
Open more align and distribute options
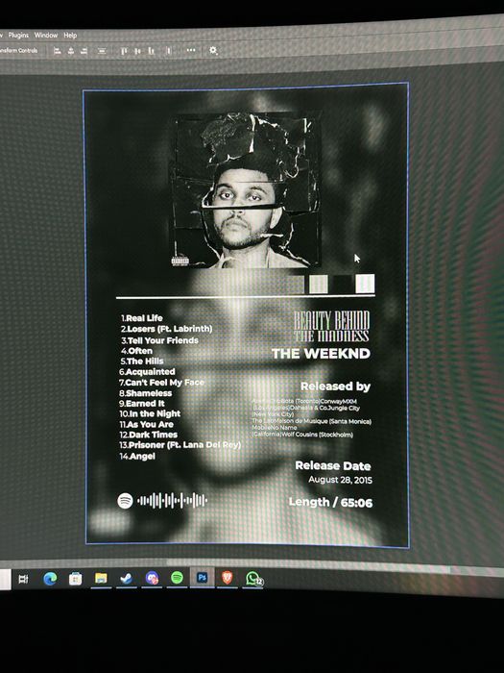[191, 50]
